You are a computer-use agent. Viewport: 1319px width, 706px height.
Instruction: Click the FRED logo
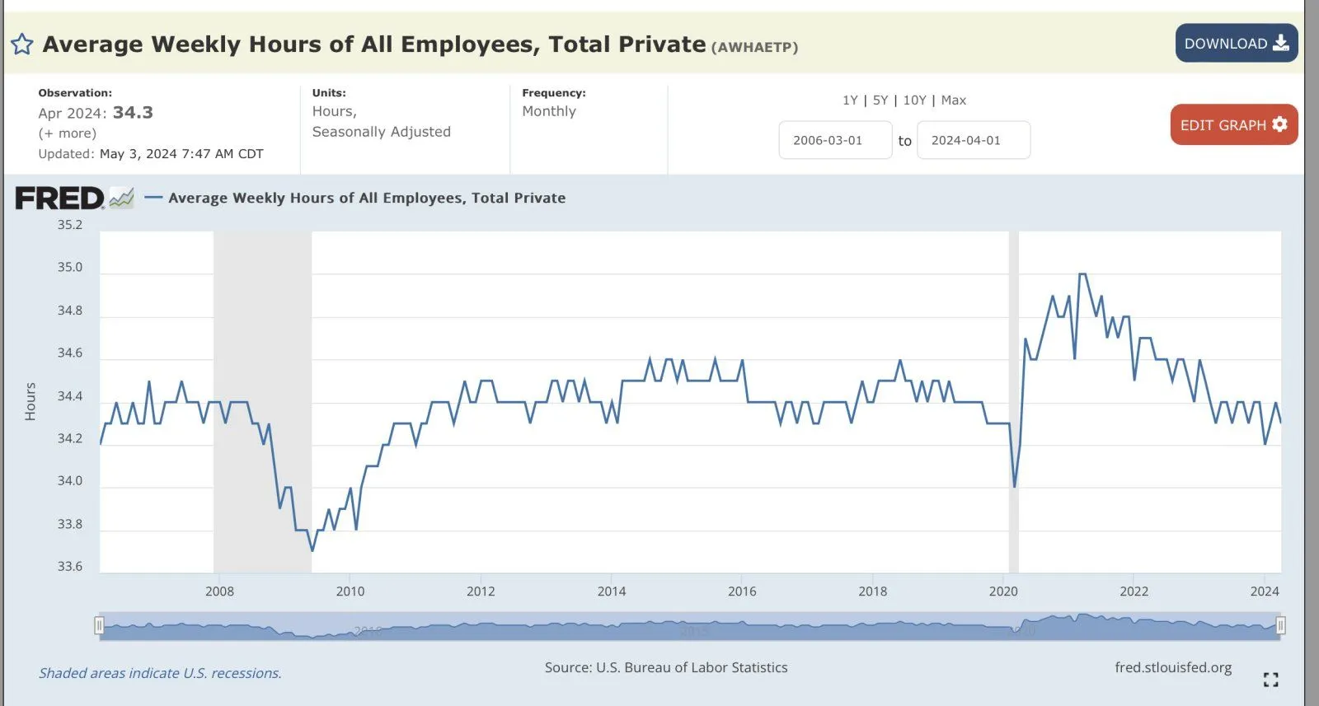point(59,199)
